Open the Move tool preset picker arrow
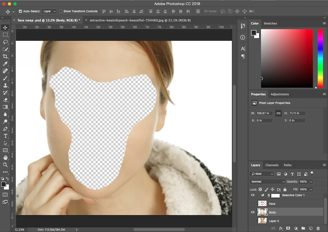 [14, 12]
